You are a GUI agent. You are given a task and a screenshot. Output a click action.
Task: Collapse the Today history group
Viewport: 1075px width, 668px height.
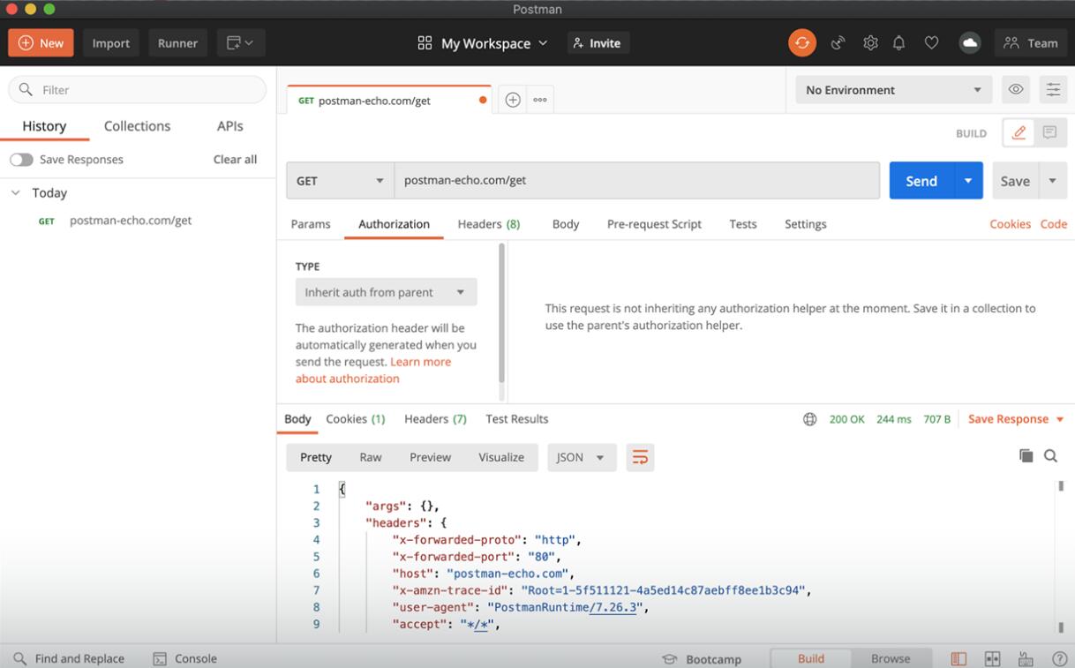15,192
